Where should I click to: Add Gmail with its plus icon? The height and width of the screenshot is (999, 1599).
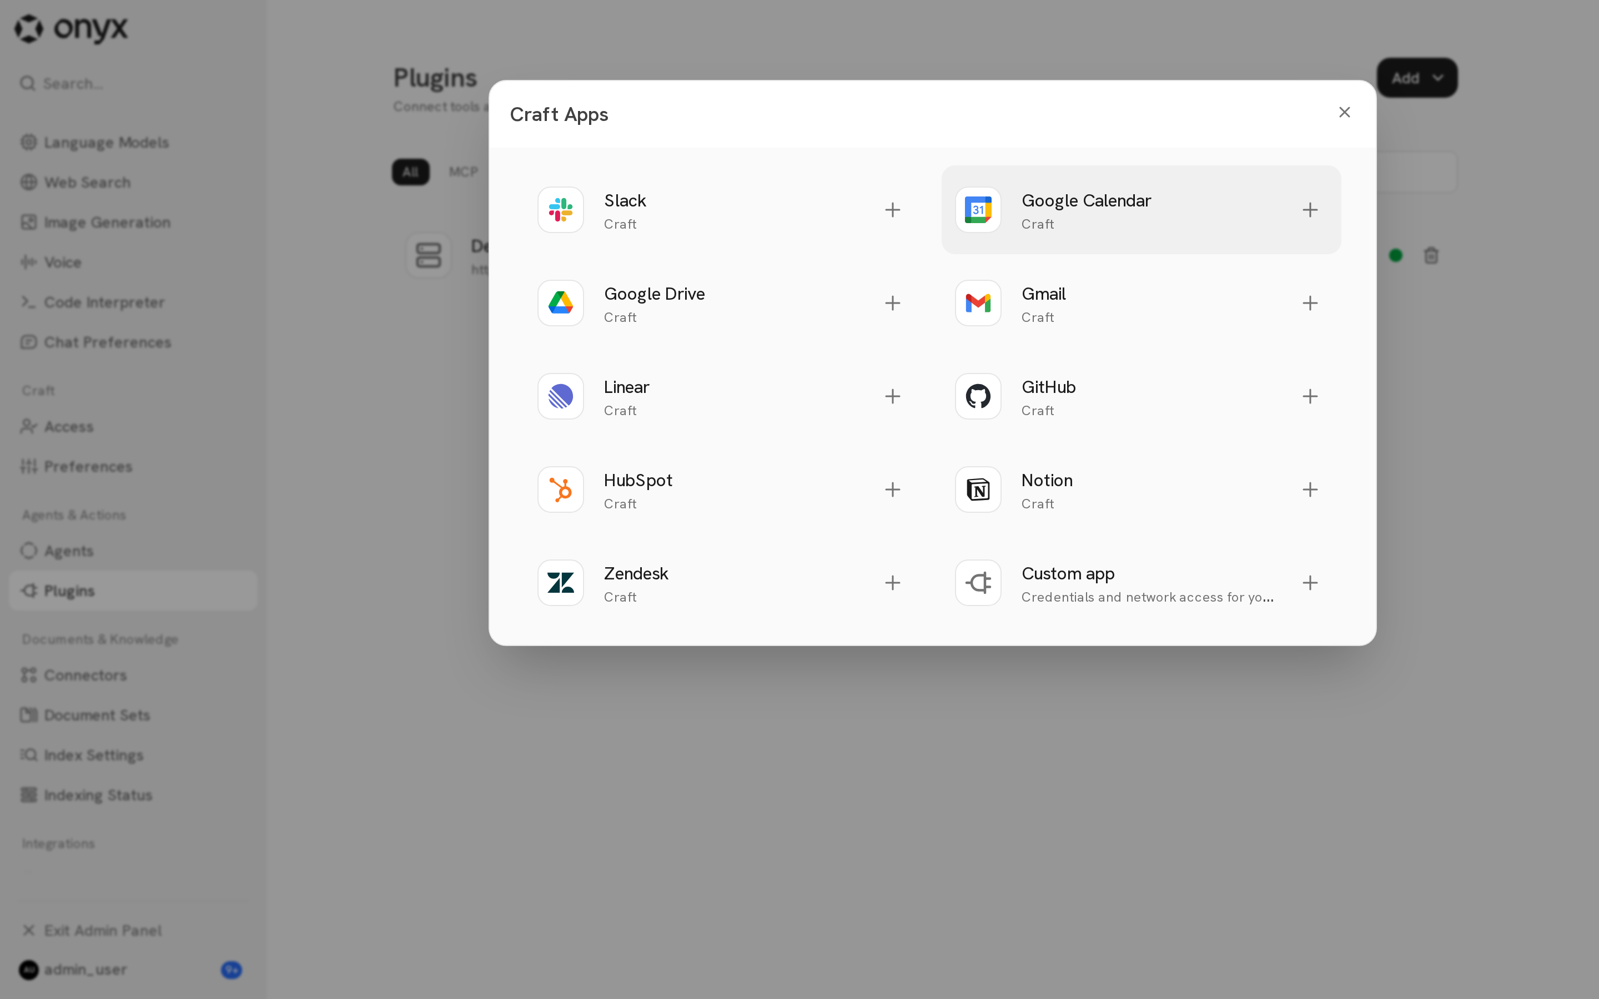tap(1310, 302)
